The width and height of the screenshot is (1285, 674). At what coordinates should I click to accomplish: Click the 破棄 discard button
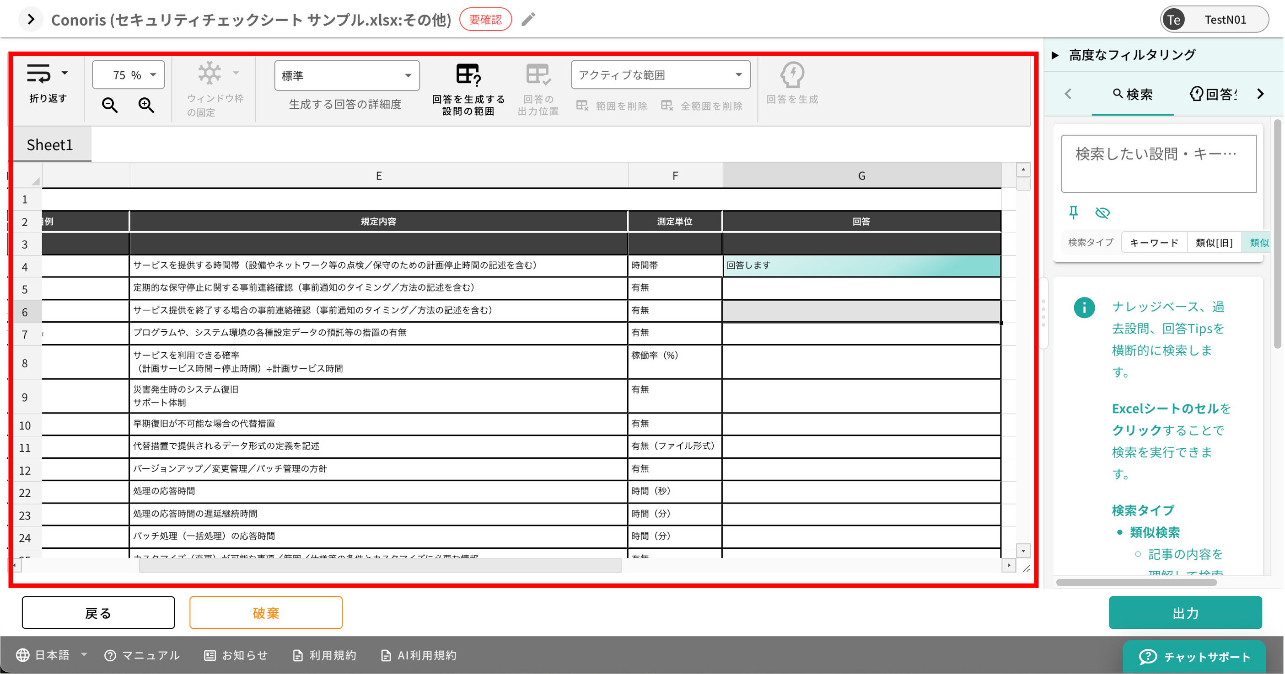265,613
